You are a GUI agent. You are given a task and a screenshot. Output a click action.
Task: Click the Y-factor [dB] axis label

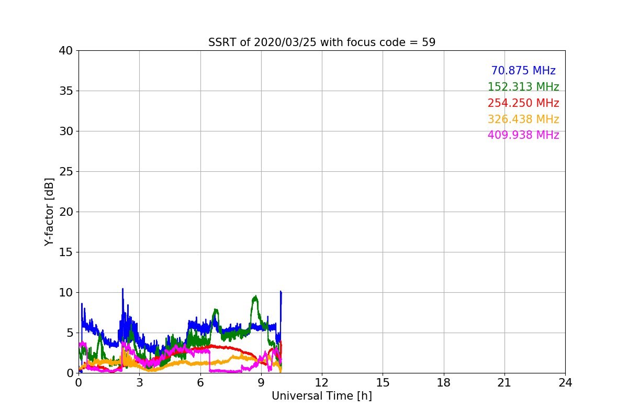49,212
